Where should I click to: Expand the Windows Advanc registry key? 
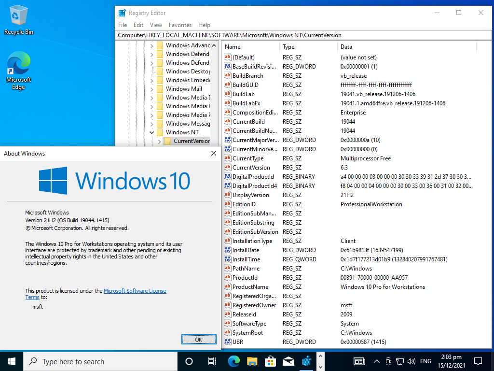[151, 45]
